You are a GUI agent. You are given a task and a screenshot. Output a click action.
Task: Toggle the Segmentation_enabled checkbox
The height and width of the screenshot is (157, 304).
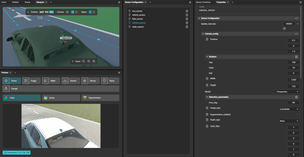[x=298, y=115]
